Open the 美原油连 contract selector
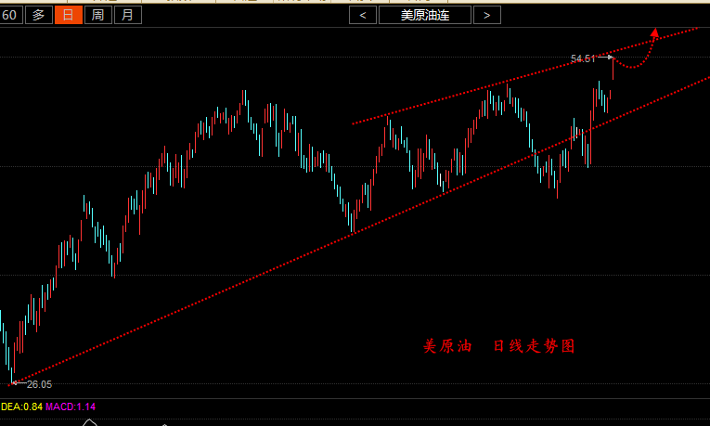Image resolution: width=710 pixels, height=426 pixels. coord(424,15)
